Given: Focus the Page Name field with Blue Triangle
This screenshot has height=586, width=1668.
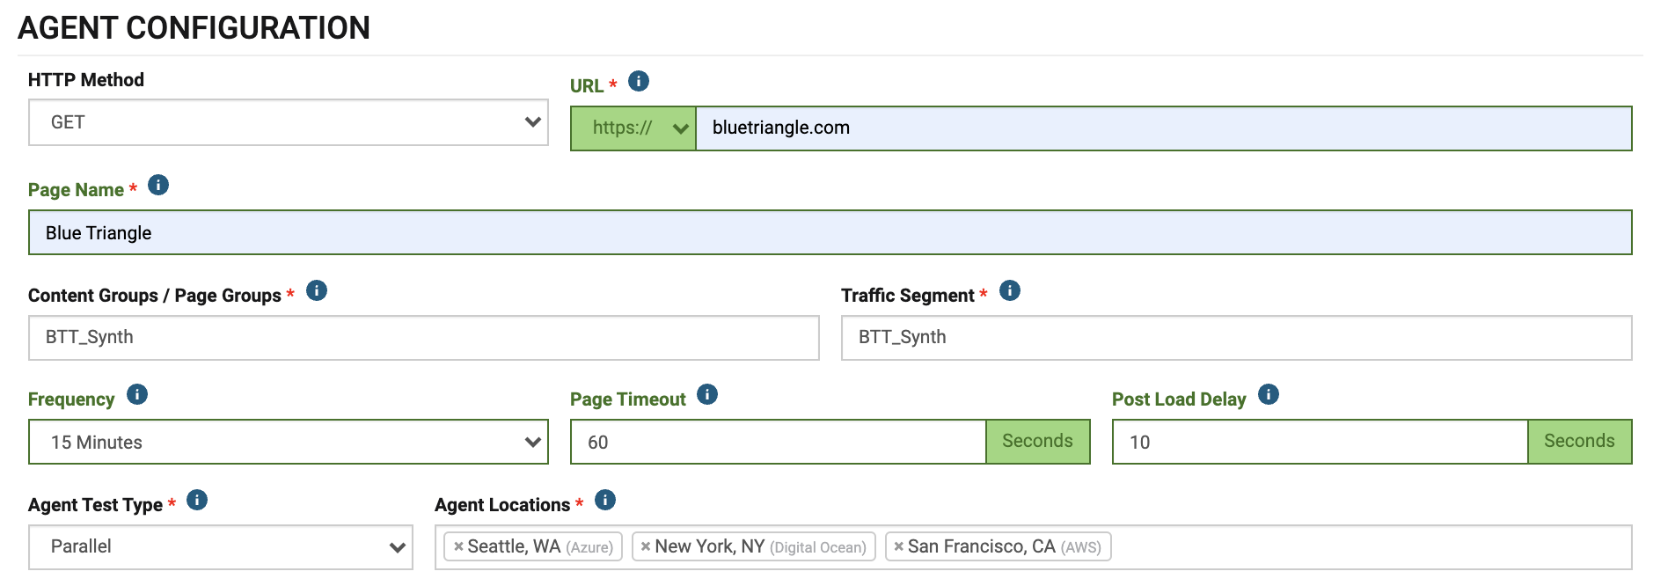Looking at the screenshot, I should click(x=830, y=232).
